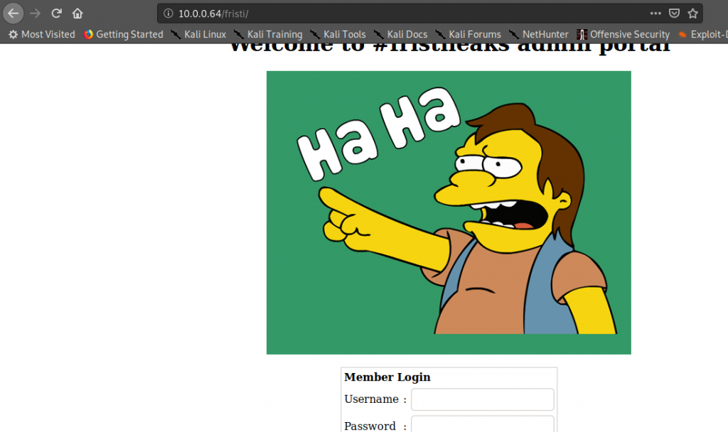728x432 pixels.
Task: Click the browser back arrow button
Action: pyautogui.click(x=14, y=13)
